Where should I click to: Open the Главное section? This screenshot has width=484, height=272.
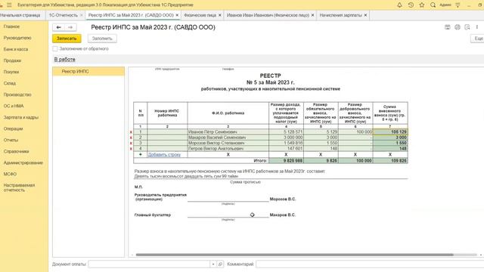pos(12,26)
